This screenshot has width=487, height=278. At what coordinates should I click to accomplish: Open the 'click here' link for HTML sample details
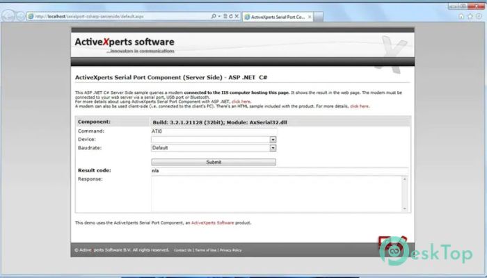(360, 106)
